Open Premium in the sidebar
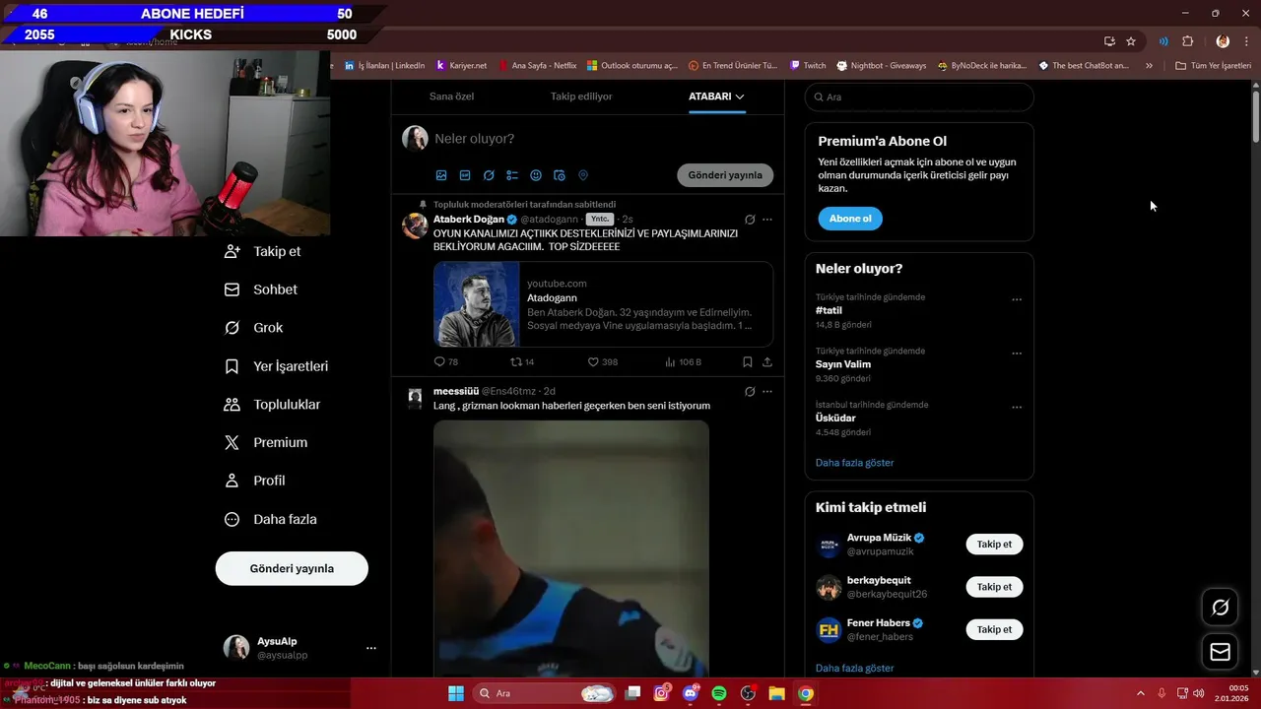The height and width of the screenshot is (709, 1261). click(x=266, y=443)
